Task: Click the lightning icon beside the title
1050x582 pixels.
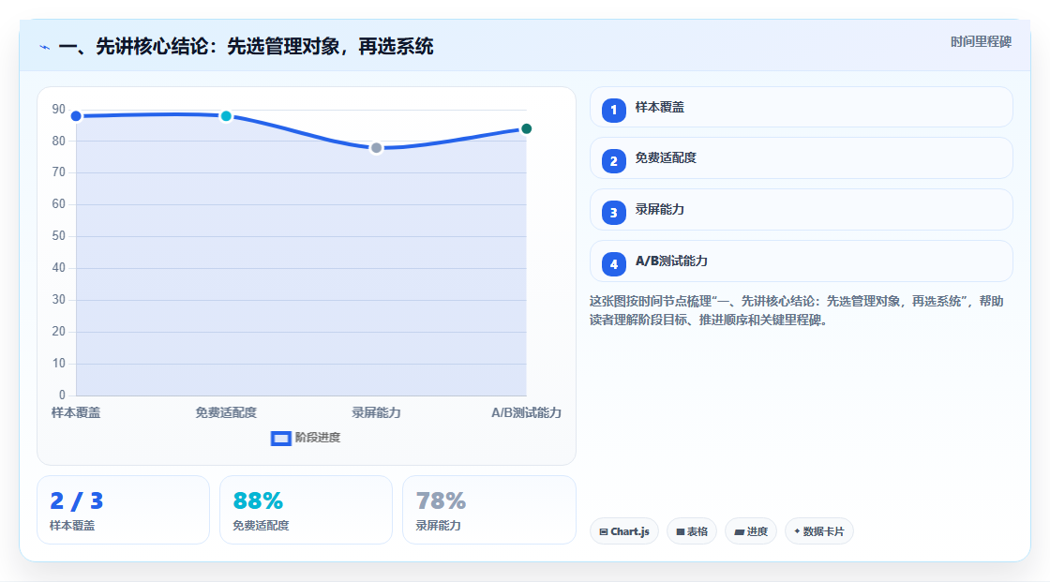Action: point(45,47)
